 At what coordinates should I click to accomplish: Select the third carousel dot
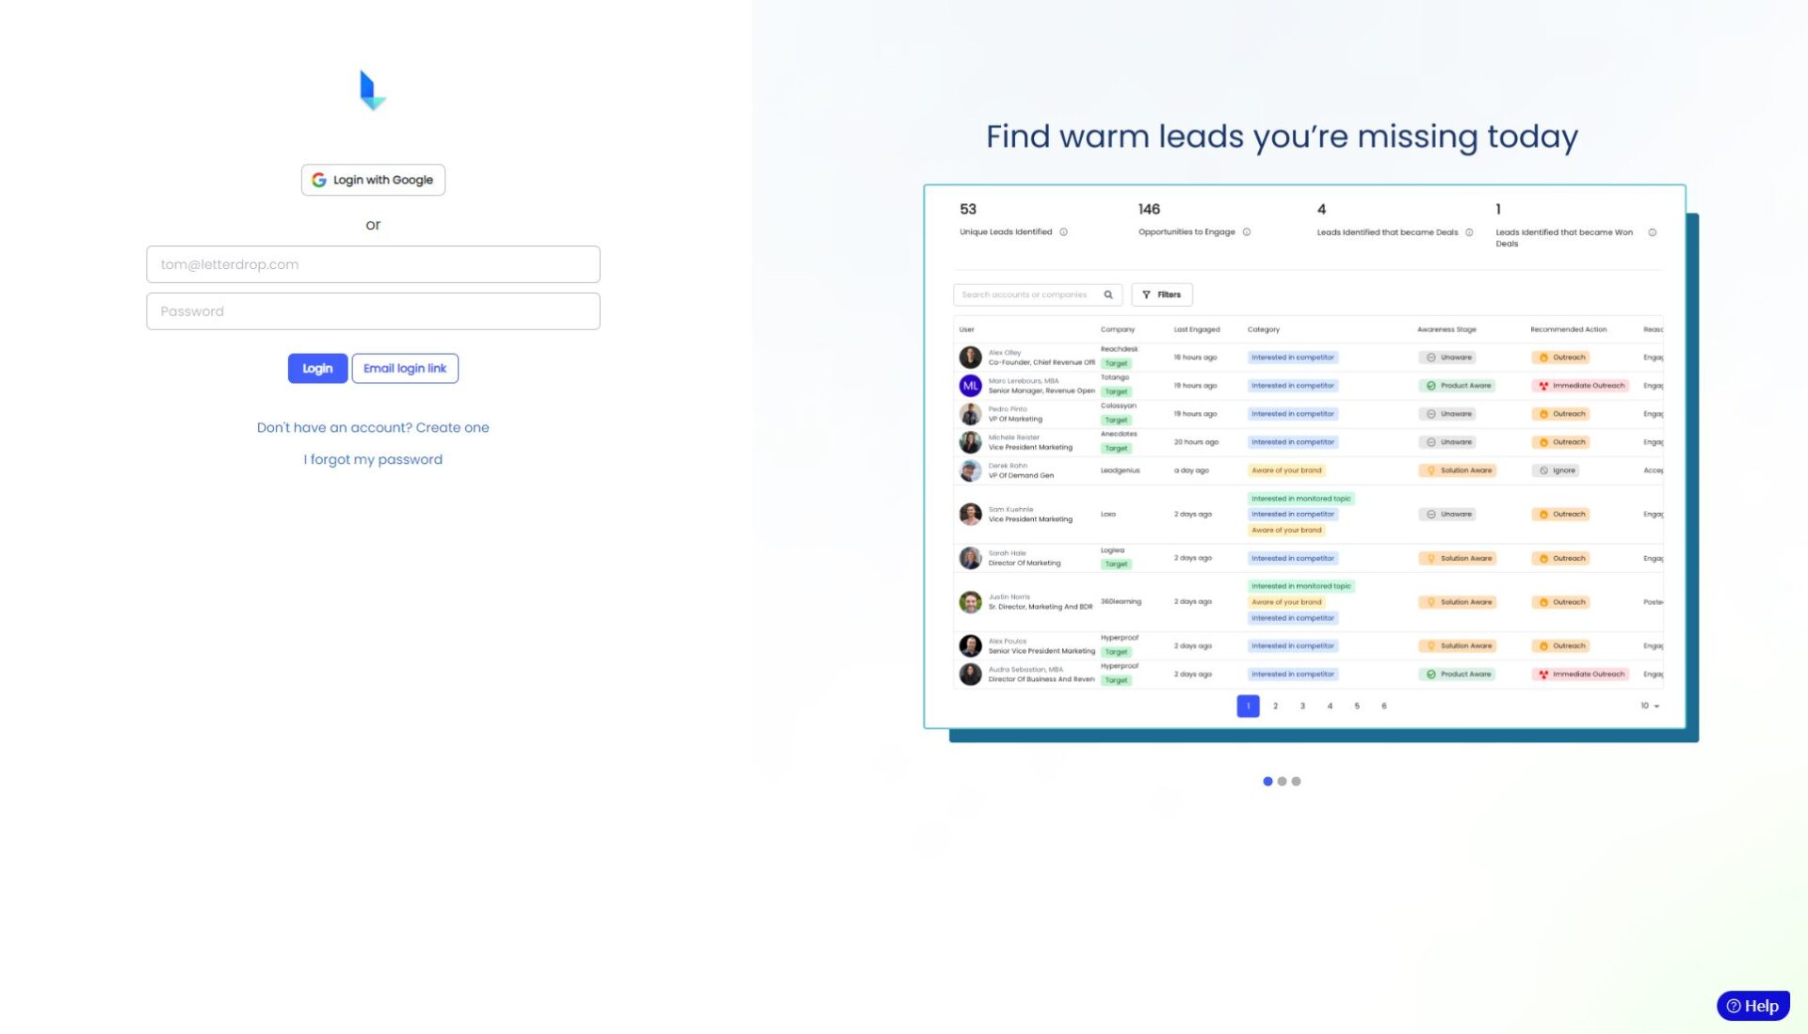1296,781
